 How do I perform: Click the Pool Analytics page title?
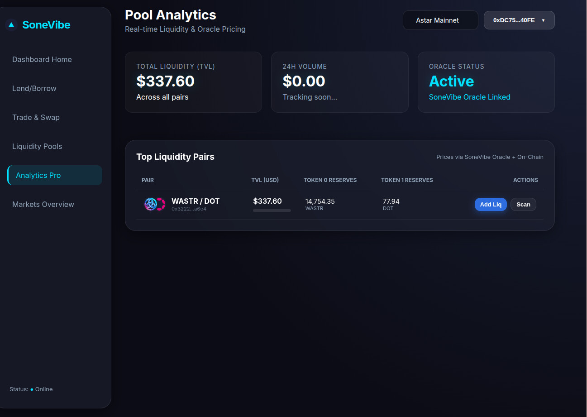tap(171, 15)
